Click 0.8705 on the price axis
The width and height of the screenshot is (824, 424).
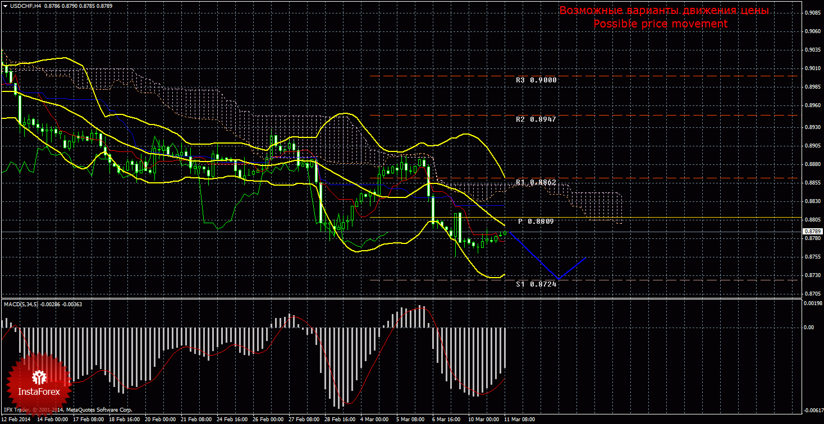[x=812, y=293]
